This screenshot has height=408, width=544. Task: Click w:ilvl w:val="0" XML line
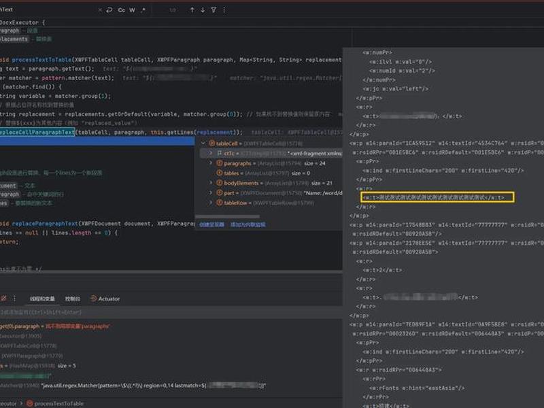tap(401, 62)
